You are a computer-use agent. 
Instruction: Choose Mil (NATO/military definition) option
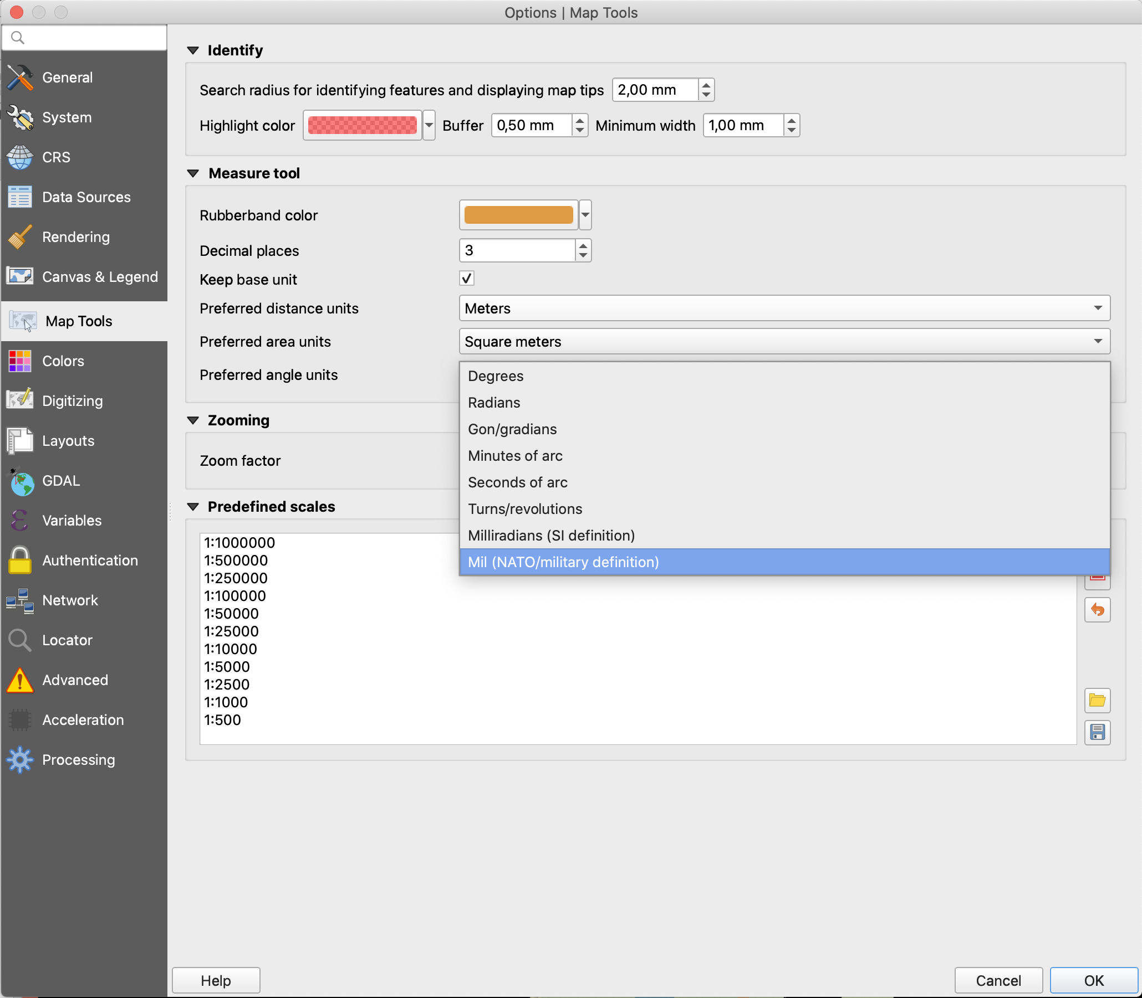[563, 562]
